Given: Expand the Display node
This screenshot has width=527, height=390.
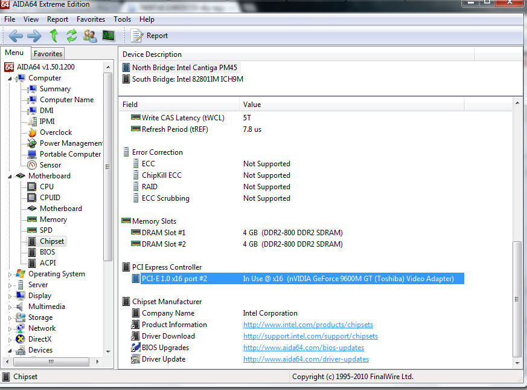Looking at the screenshot, I should [x=10, y=296].
